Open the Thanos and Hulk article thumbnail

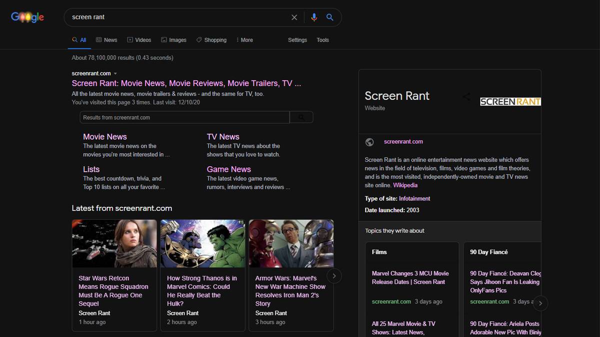tap(202, 244)
